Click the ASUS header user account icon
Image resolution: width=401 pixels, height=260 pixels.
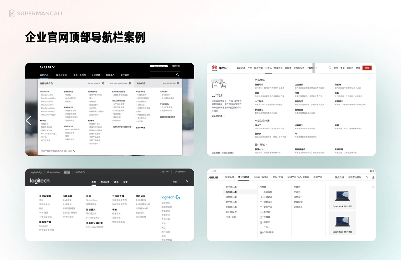(x=373, y=177)
